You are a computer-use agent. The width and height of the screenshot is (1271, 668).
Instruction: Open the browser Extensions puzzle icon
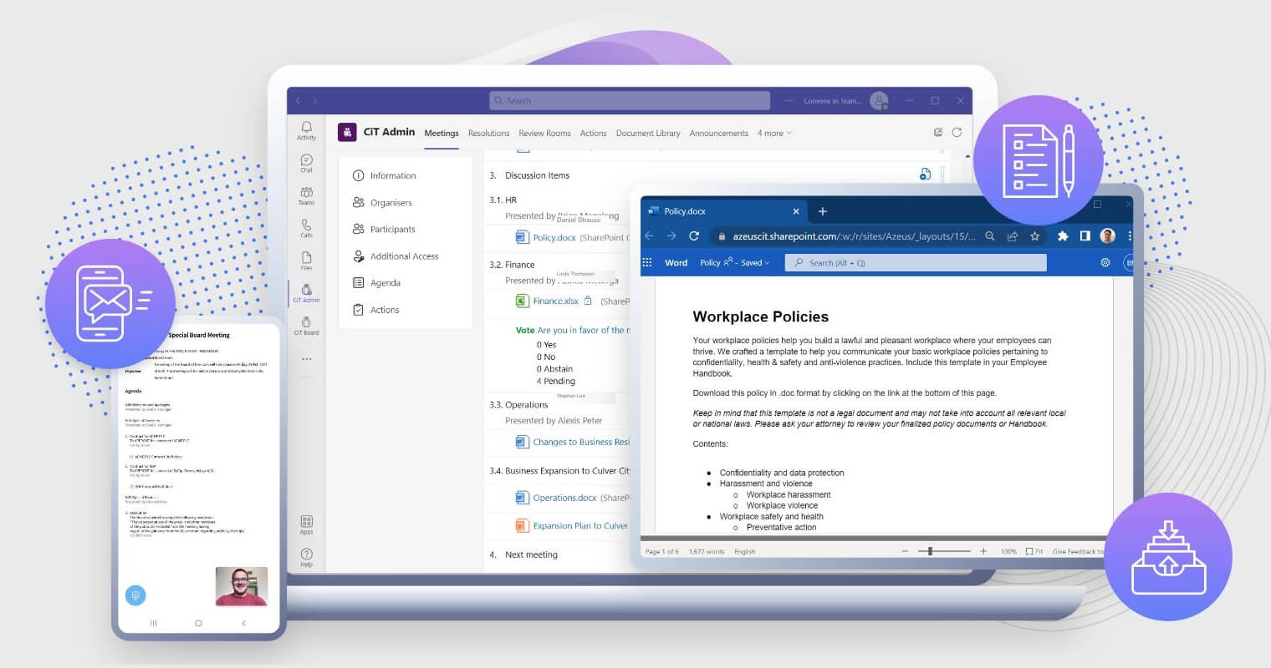click(1063, 236)
